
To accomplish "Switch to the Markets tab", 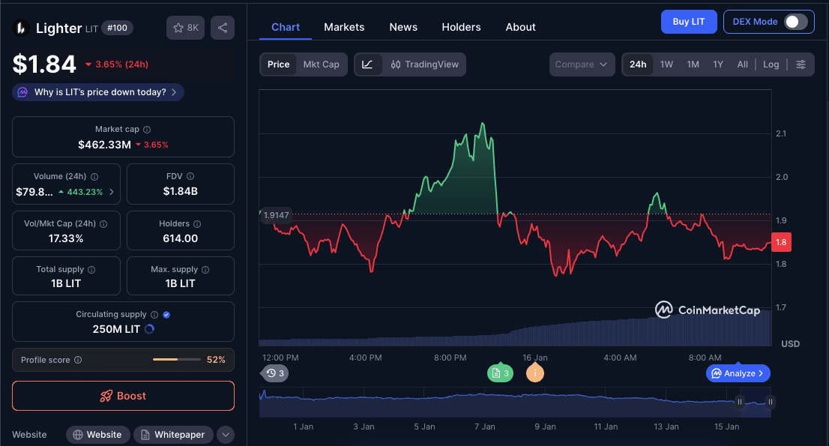I will coord(344,27).
